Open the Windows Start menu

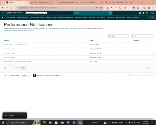point(3,122)
